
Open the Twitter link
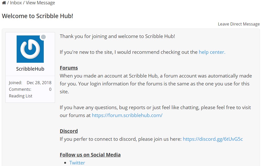(x=77, y=163)
